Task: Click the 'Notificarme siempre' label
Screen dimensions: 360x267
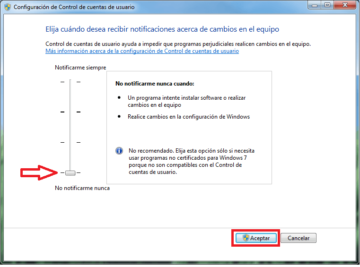Action: (80, 68)
